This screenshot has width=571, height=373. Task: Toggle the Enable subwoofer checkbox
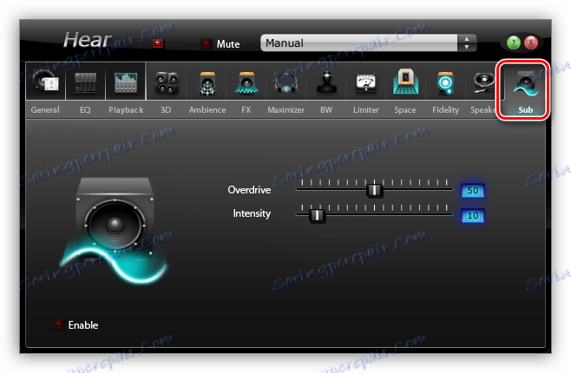58,324
